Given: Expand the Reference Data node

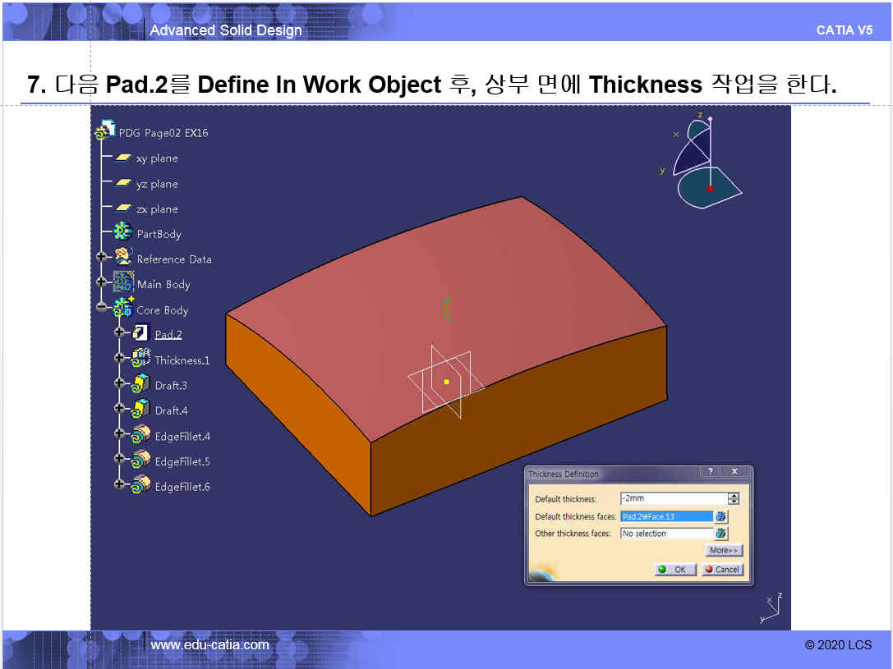Looking at the screenshot, I should (102, 258).
